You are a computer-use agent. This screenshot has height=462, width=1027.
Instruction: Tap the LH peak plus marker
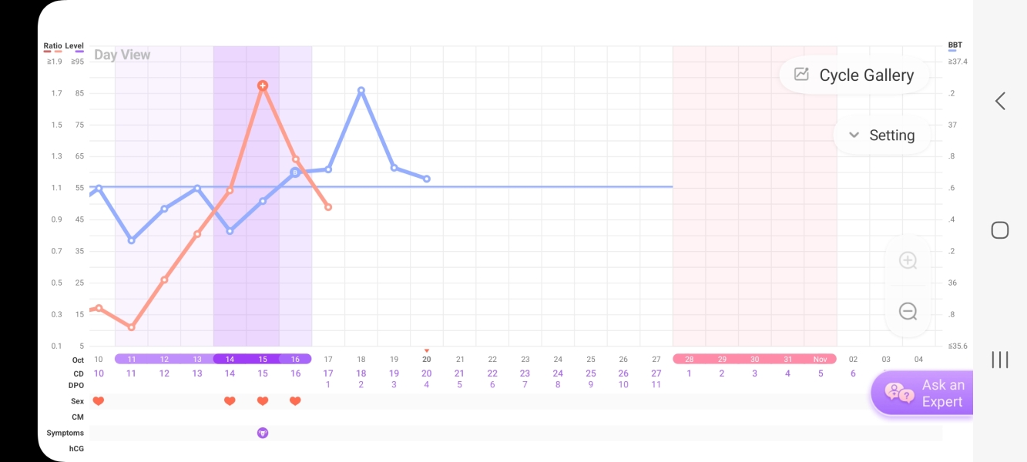pos(263,85)
